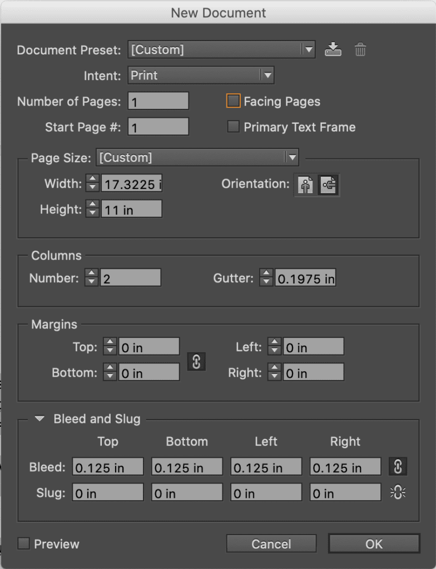This screenshot has width=436, height=569.
Task: Click the Cancel button
Action: (271, 543)
